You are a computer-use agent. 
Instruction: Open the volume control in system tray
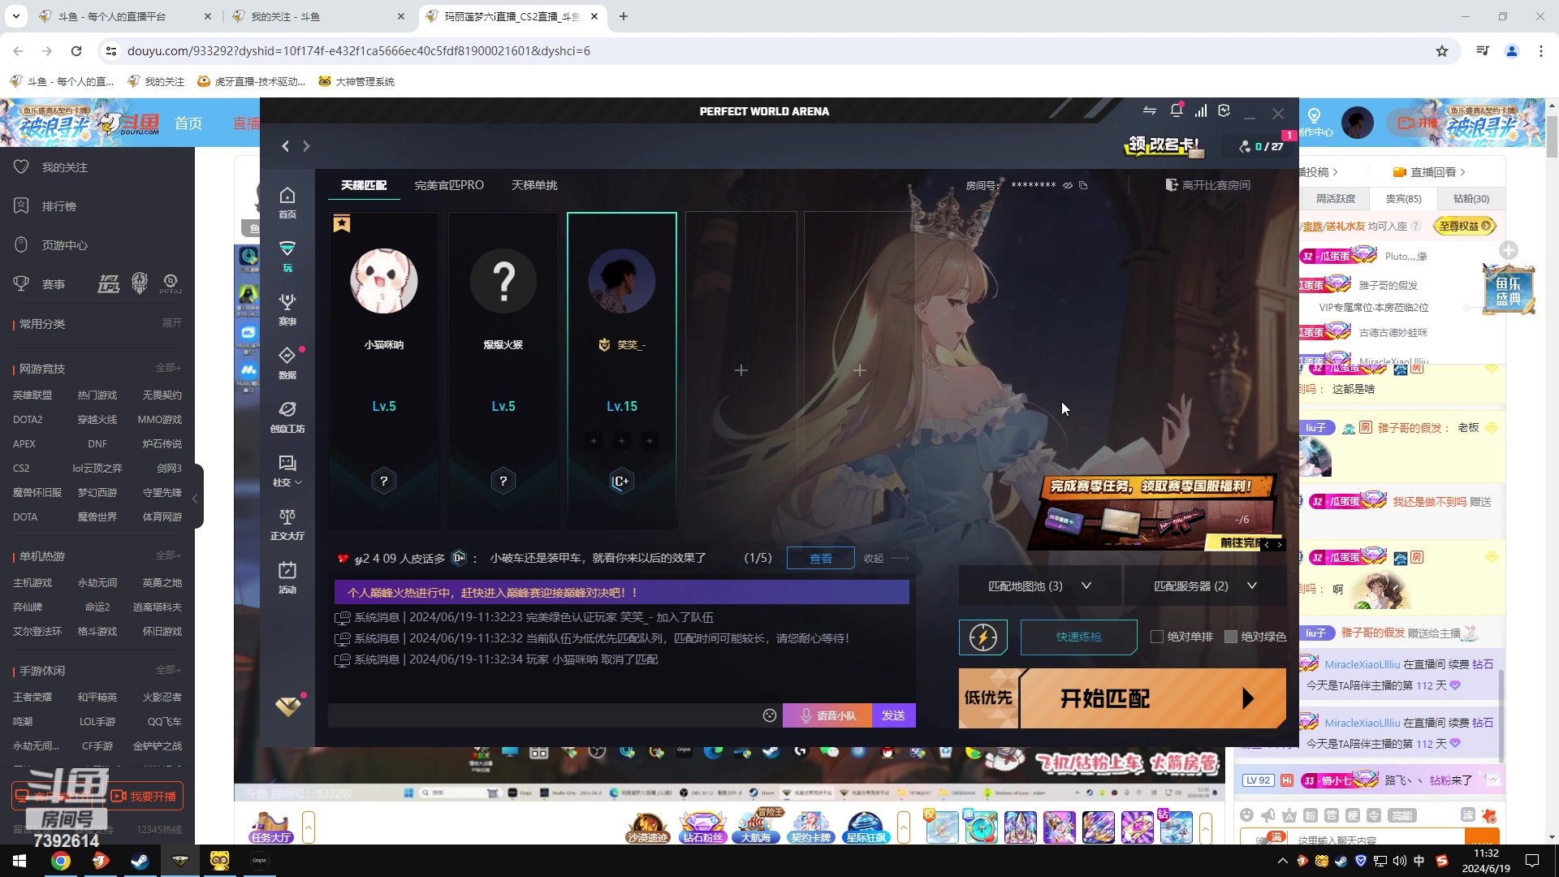[x=1399, y=861]
